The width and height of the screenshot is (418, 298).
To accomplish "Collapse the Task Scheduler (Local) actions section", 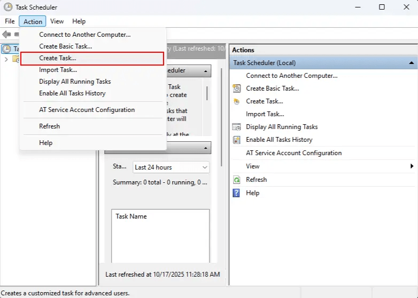I will pos(411,63).
